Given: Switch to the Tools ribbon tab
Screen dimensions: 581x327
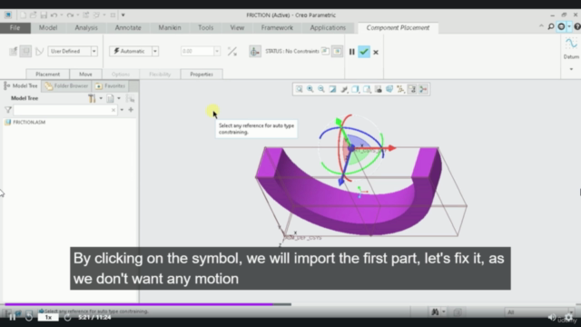Looking at the screenshot, I should pos(206,28).
